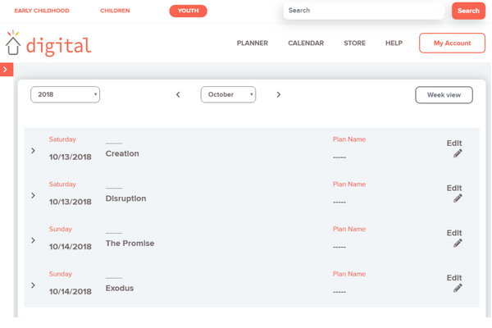This screenshot has width=492, height=328.
Task: Click into the Search input field
Action: click(x=364, y=11)
